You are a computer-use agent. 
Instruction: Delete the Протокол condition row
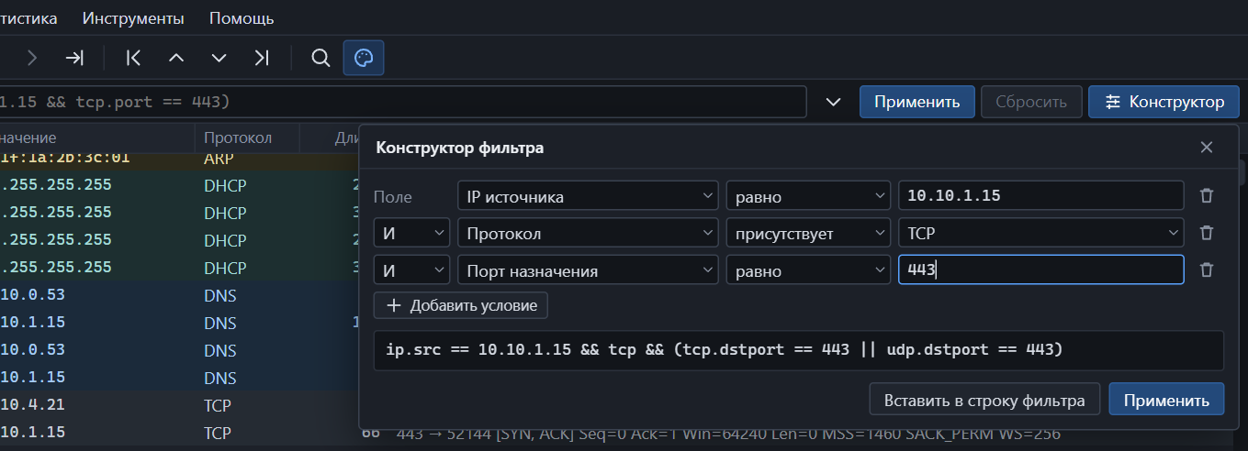(x=1208, y=234)
